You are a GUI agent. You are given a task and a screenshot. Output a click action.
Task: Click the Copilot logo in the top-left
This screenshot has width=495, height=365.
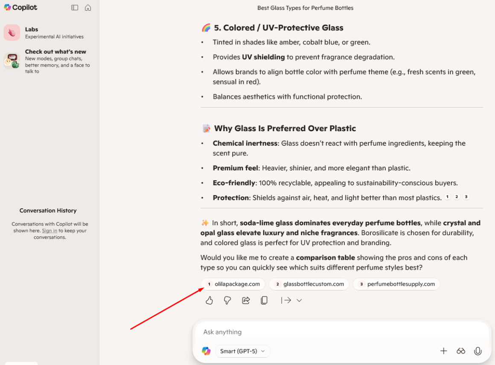tap(20, 7)
